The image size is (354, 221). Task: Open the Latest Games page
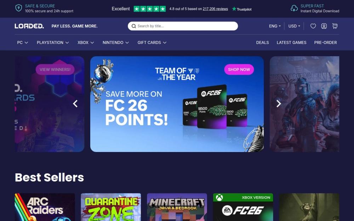[x=291, y=43]
